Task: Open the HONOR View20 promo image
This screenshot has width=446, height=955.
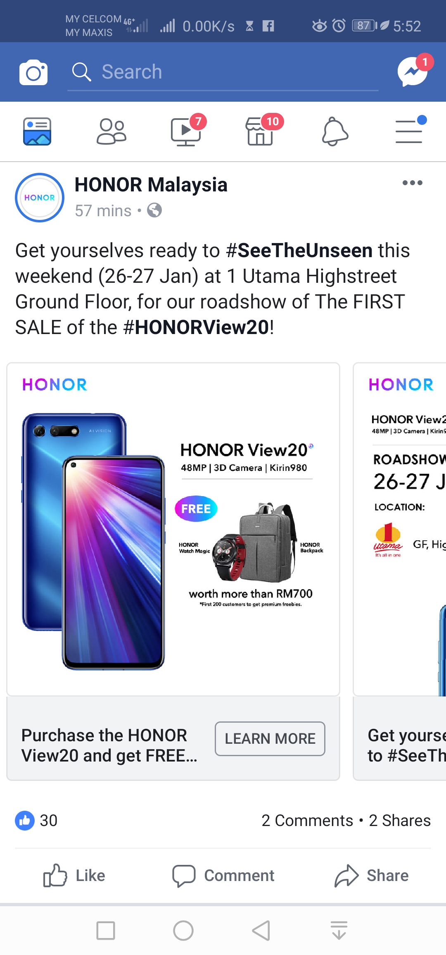Action: pyautogui.click(x=173, y=529)
